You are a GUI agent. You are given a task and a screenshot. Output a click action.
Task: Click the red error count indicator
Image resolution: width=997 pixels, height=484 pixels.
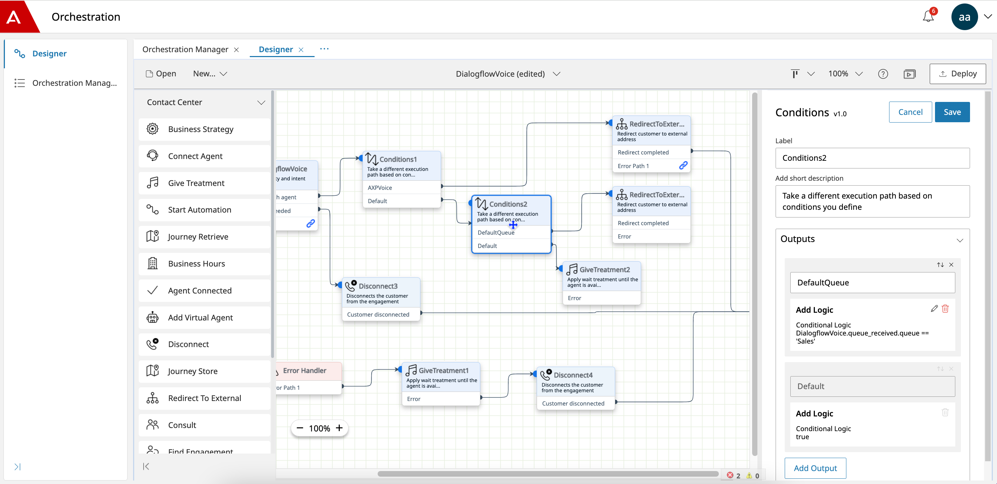[734, 476]
